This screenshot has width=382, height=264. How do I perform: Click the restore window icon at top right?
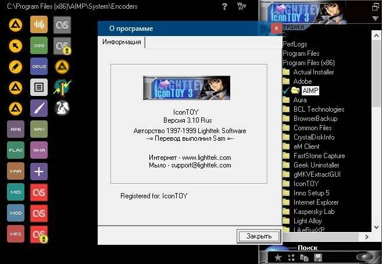(x=376, y=6)
